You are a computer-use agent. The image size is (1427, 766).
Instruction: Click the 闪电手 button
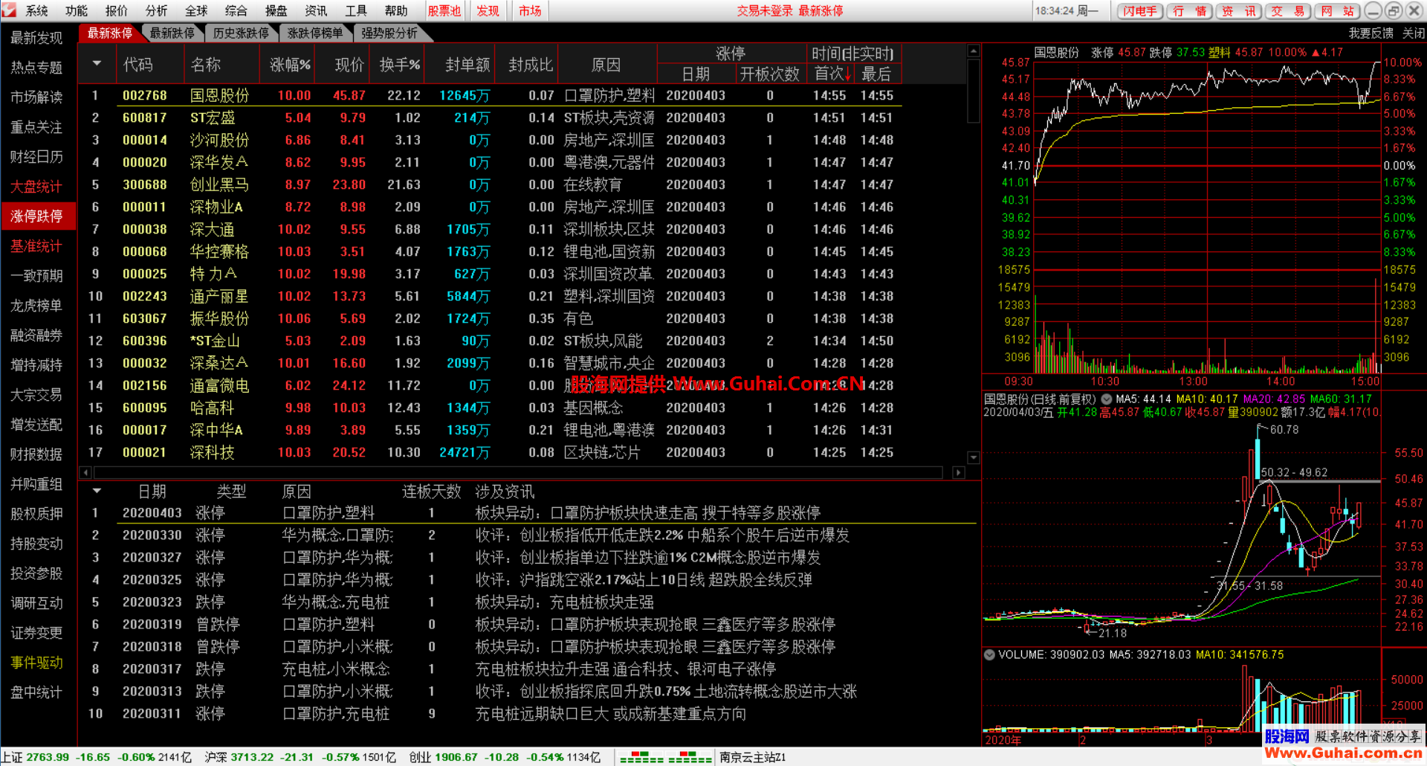(1140, 10)
